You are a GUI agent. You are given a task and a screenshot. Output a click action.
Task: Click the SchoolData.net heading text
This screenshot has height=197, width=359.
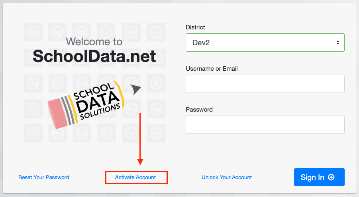[x=94, y=56]
